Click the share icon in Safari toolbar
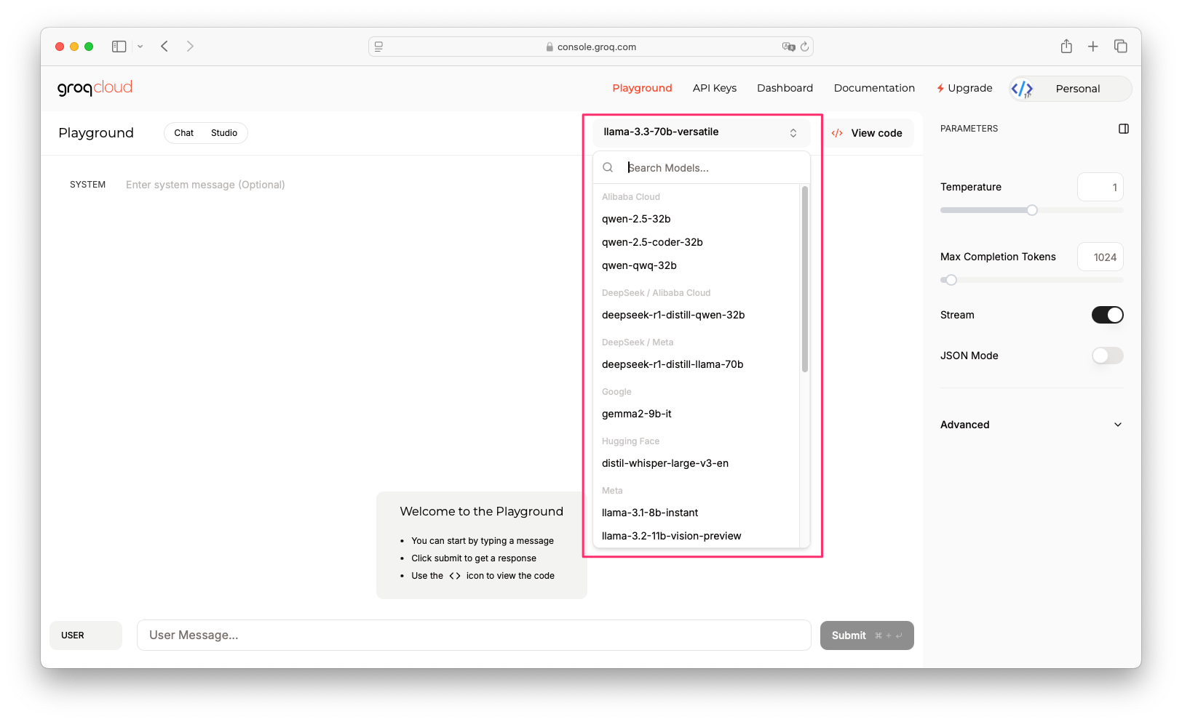The width and height of the screenshot is (1182, 722). click(x=1066, y=47)
